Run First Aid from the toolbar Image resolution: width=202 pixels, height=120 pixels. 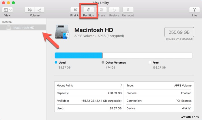coord(75,10)
